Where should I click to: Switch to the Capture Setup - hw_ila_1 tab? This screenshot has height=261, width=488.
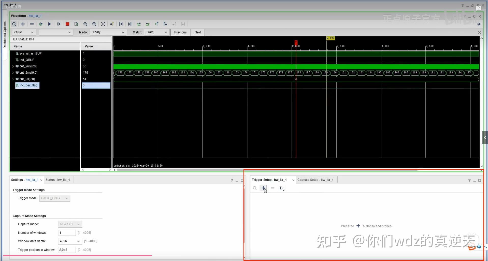[x=315, y=180]
